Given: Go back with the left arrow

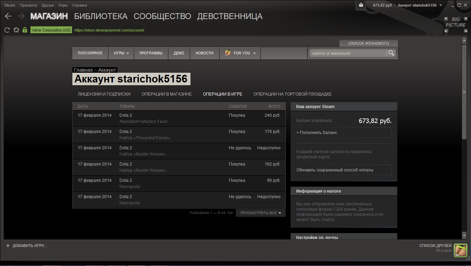Looking at the screenshot, I should pyautogui.click(x=8, y=16).
